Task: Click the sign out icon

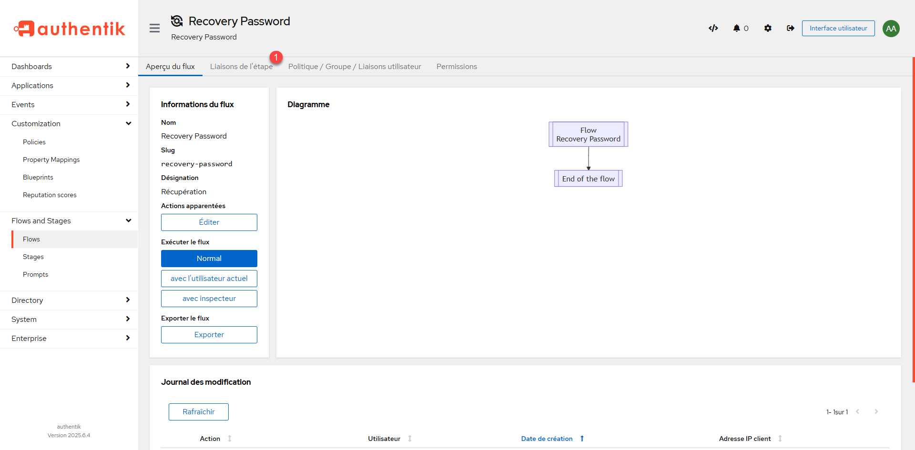Action: 791,29
